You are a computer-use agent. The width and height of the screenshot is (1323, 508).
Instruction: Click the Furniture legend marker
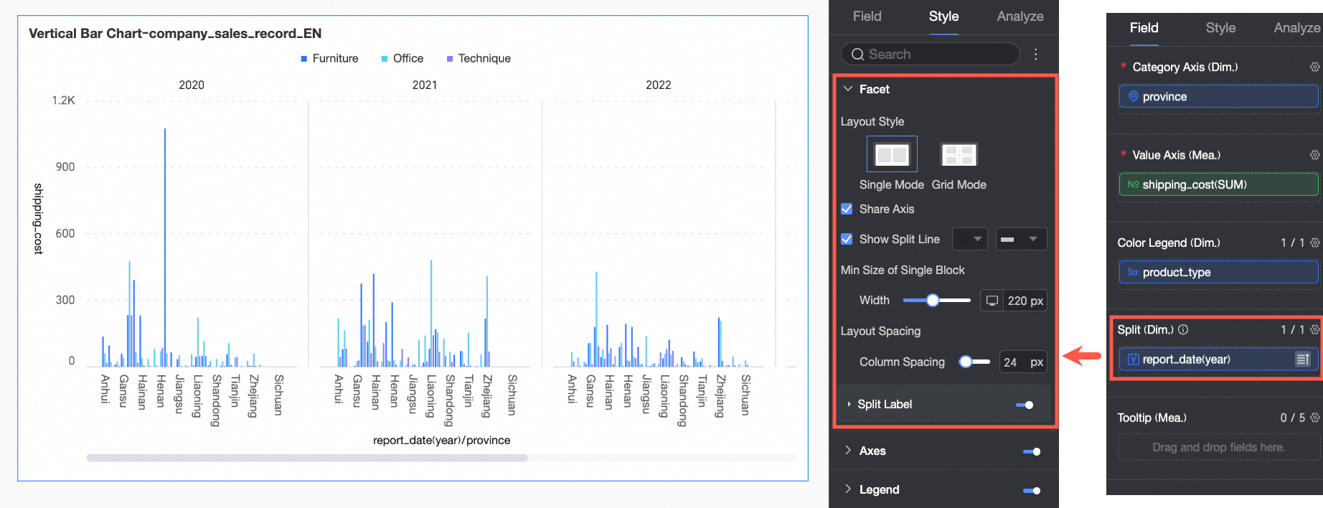[304, 59]
